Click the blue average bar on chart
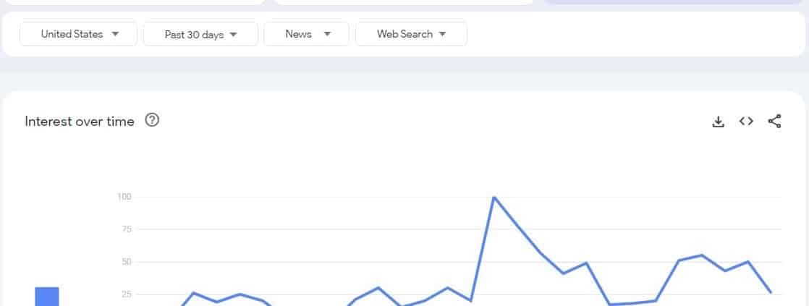Image resolution: width=809 pixels, height=306 pixels. [x=47, y=297]
